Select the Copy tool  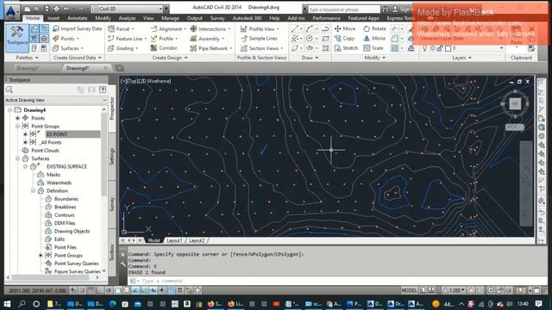point(344,38)
